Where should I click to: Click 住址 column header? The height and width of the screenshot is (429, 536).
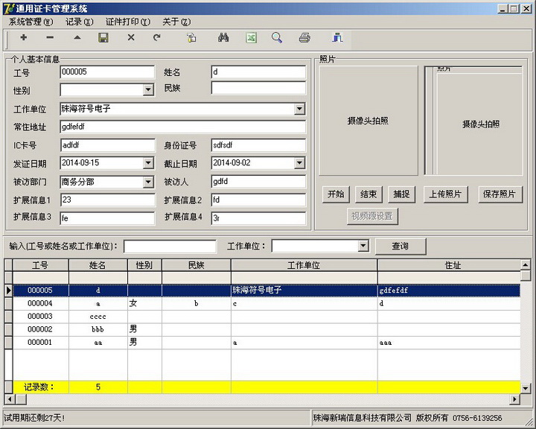tap(449, 265)
